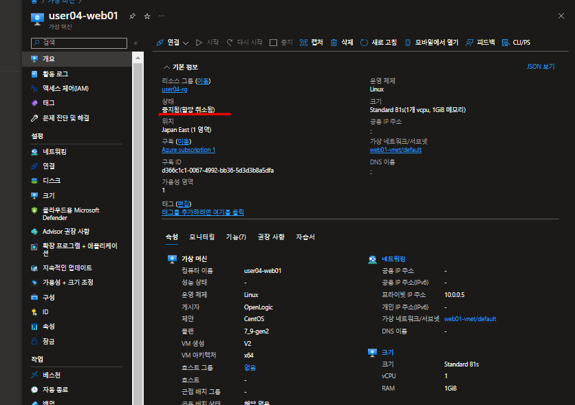Switch to the 자습서 tab
Viewport: 575px width, 405px height.
pos(305,237)
